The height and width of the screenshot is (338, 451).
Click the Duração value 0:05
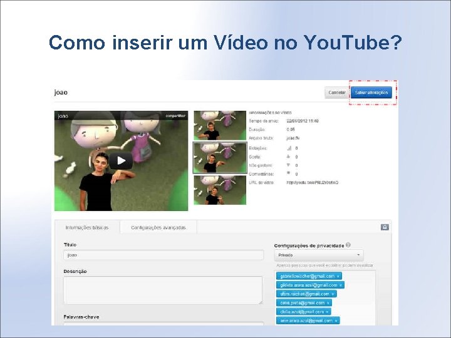click(291, 130)
